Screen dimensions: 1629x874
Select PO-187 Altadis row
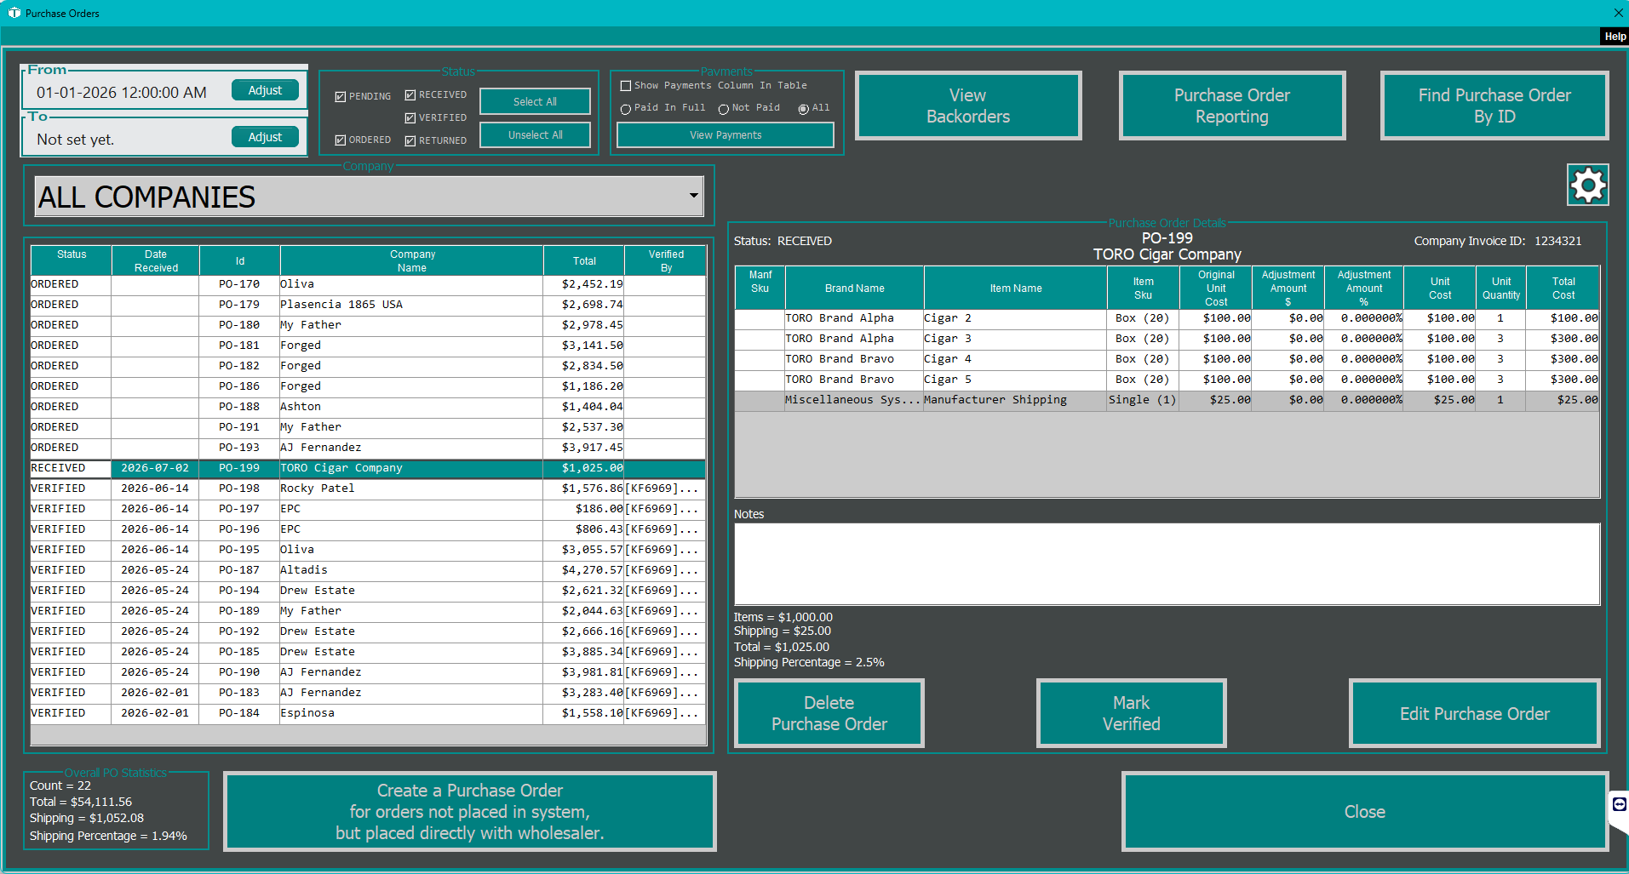(368, 570)
